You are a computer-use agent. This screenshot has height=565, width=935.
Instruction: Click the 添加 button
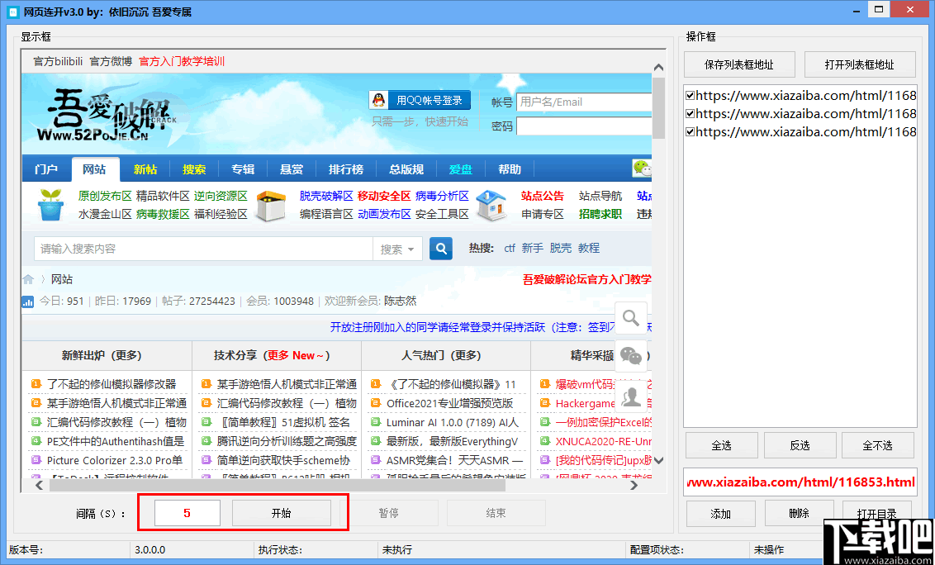coord(720,514)
